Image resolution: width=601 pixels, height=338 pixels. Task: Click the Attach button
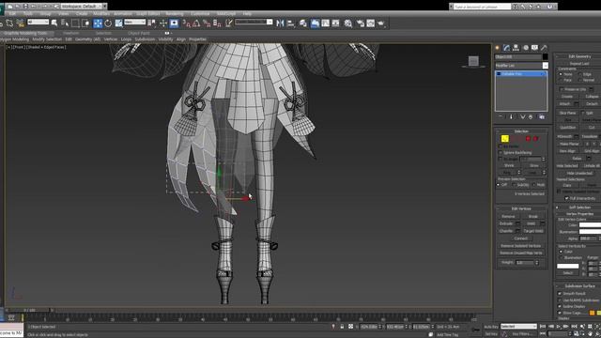point(564,104)
